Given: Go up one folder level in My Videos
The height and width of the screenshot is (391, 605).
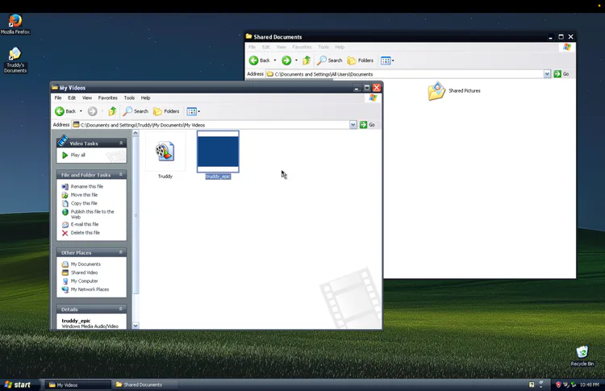Looking at the screenshot, I should pos(112,111).
